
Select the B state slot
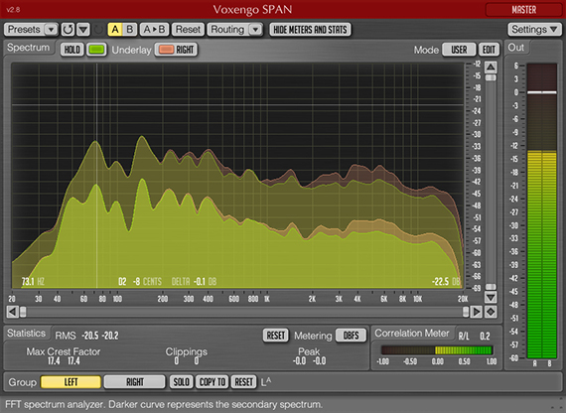130,29
